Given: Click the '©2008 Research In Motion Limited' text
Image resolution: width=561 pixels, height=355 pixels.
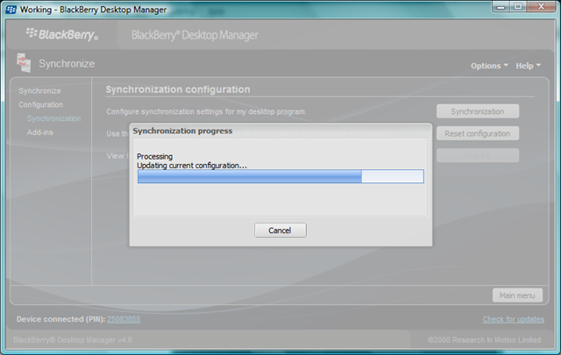Looking at the screenshot, I should click(x=485, y=339).
